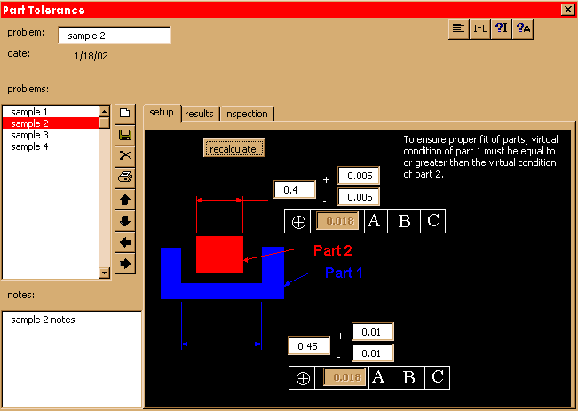Save problem using the floppy disk icon
Viewport: 578px width, 411px height.
point(125,135)
